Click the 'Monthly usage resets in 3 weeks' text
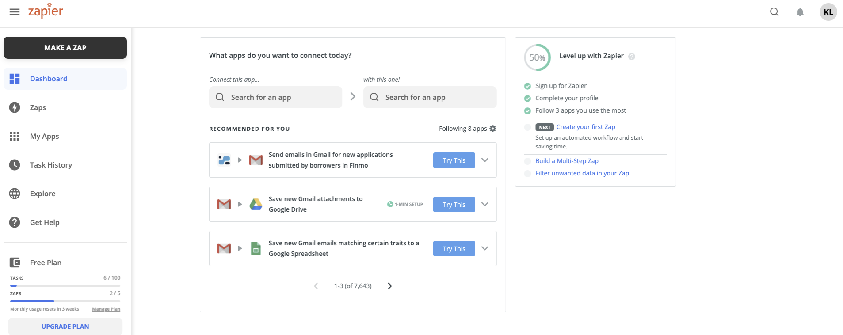The height and width of the screenshot is (335, 843). (x=45, y=309)
